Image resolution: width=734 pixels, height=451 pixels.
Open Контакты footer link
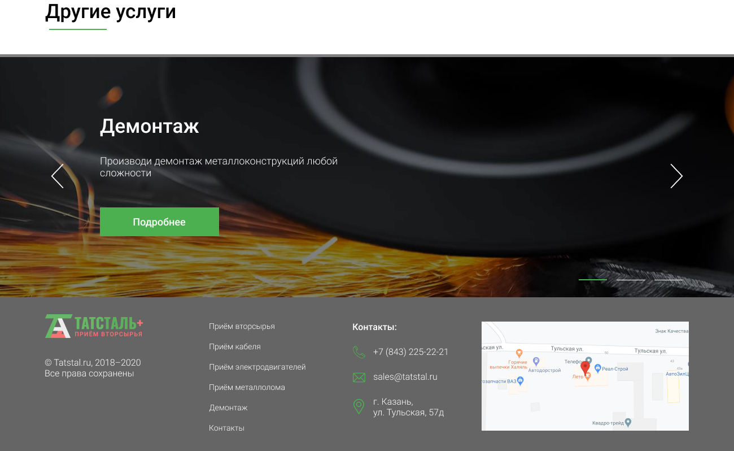[226, 428]
